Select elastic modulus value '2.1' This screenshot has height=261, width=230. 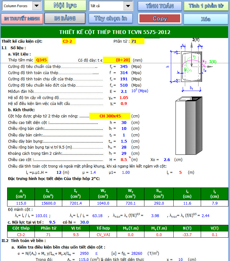(x=124, y=91)
